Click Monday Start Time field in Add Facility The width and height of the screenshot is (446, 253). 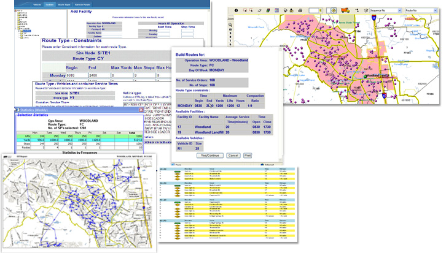tap(163, 31)
